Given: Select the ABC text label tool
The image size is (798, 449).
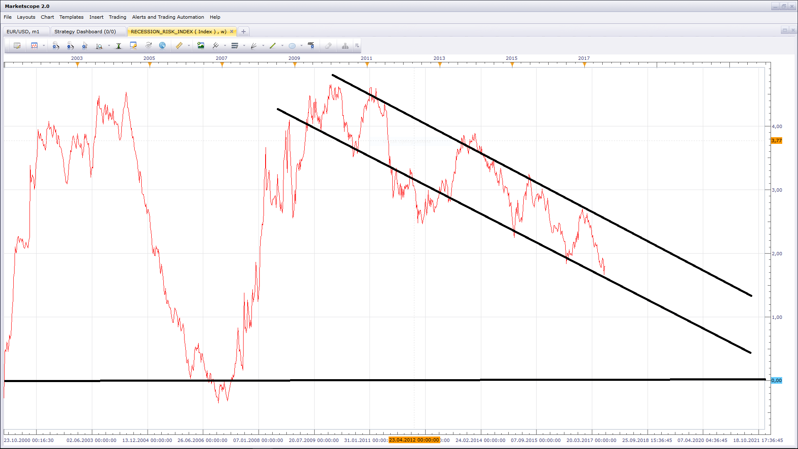Looking at the screenshot, I should 311,46.
